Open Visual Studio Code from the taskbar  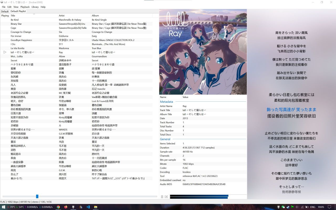coord(88,207)
